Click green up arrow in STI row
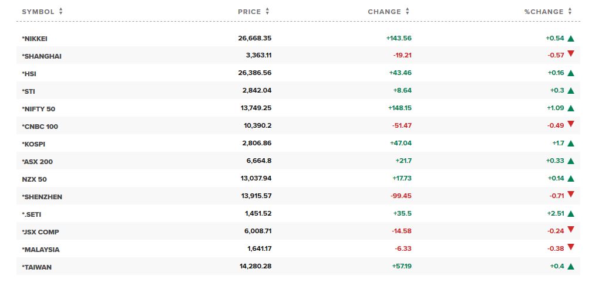 pyautogui.click(x=571, y=91)
